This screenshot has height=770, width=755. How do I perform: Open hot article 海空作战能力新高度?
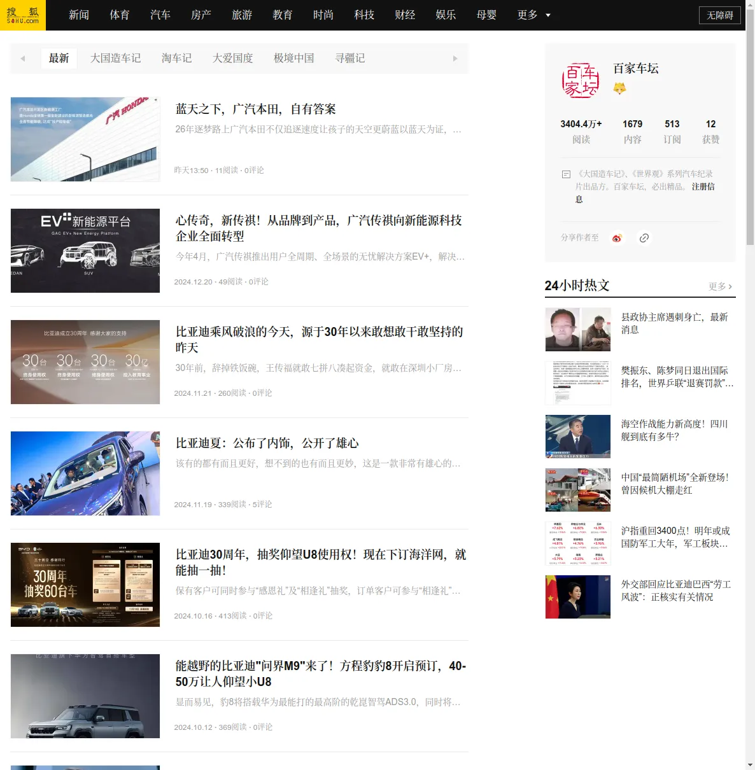675,430
